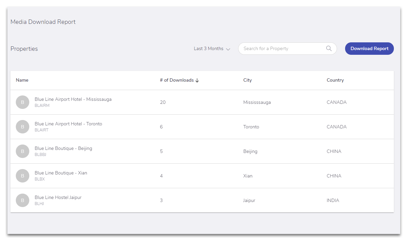Click CHINA in the Xian row

[x=334, y=176]
